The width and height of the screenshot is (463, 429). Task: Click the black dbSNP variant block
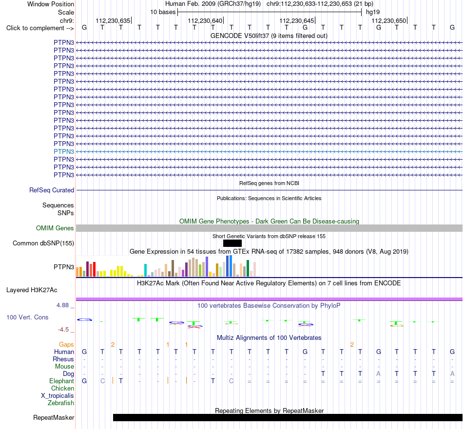[x=232, y=243]
